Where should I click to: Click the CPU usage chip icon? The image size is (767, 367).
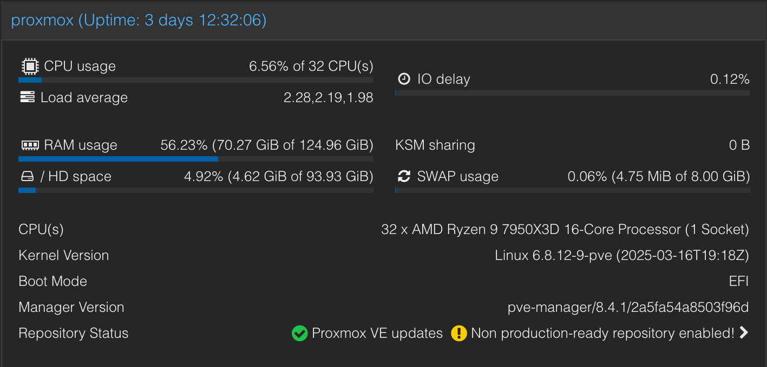point(29,66)
